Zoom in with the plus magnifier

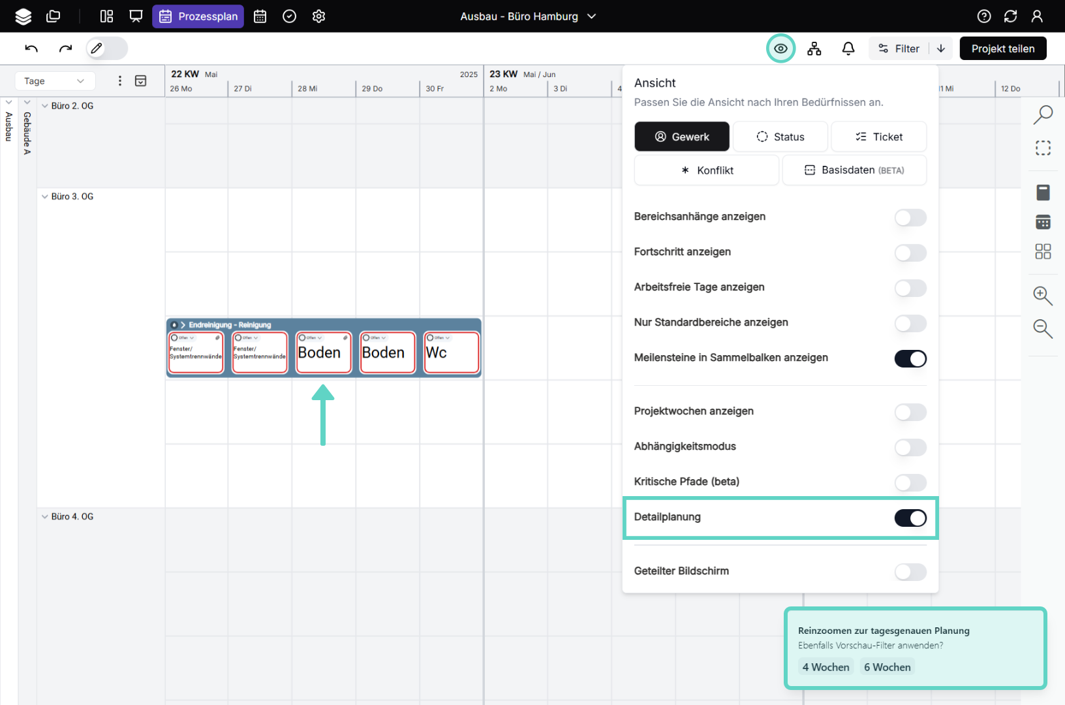(x=1043, y=296)
